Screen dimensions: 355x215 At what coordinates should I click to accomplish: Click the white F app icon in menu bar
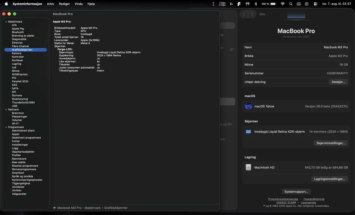coord(239,4)
